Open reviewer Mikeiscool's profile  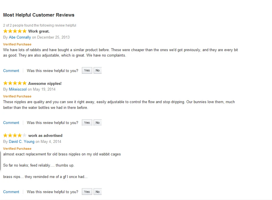pos(18,89)
